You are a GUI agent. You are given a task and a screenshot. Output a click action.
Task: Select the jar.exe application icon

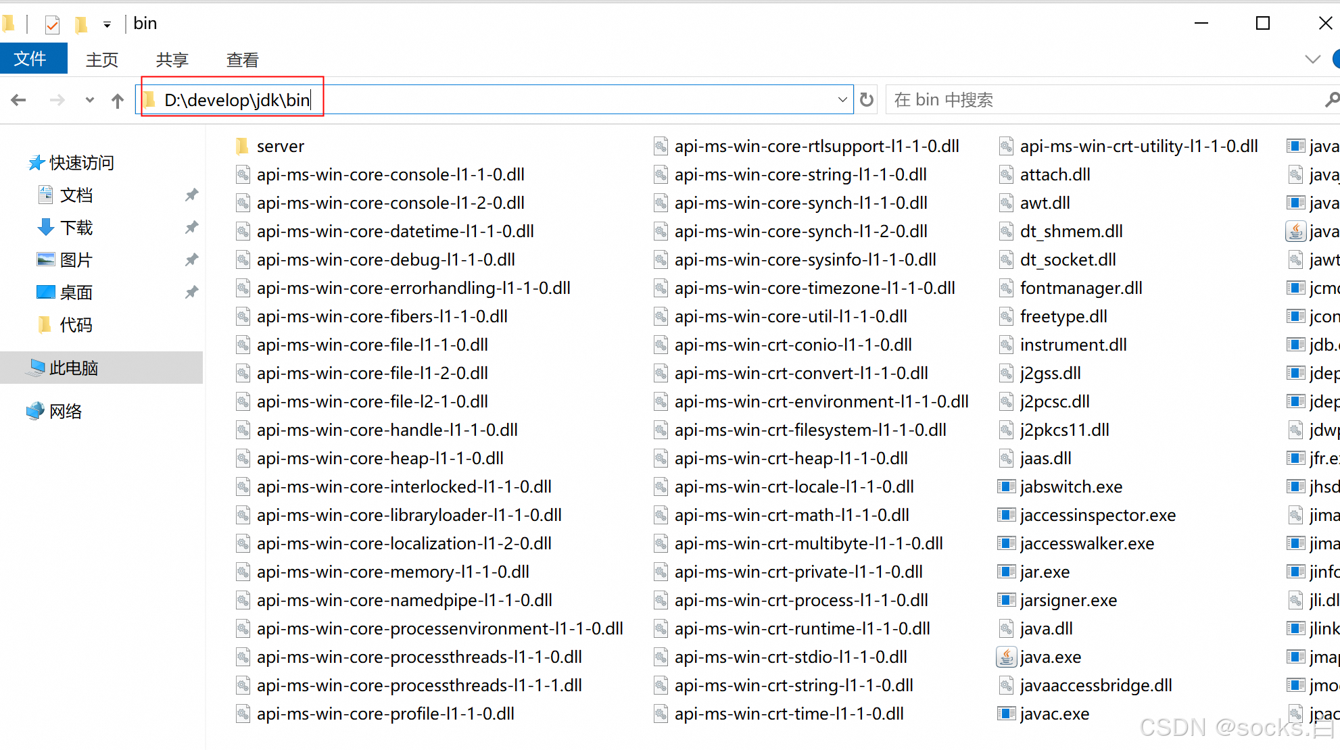[x=1007, y=572]
